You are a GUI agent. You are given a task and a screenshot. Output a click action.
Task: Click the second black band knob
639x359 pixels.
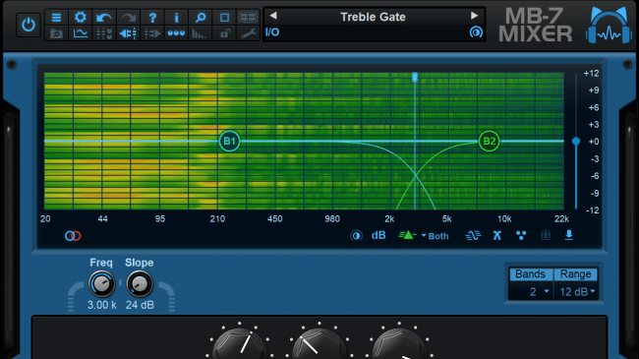(319, 344)
